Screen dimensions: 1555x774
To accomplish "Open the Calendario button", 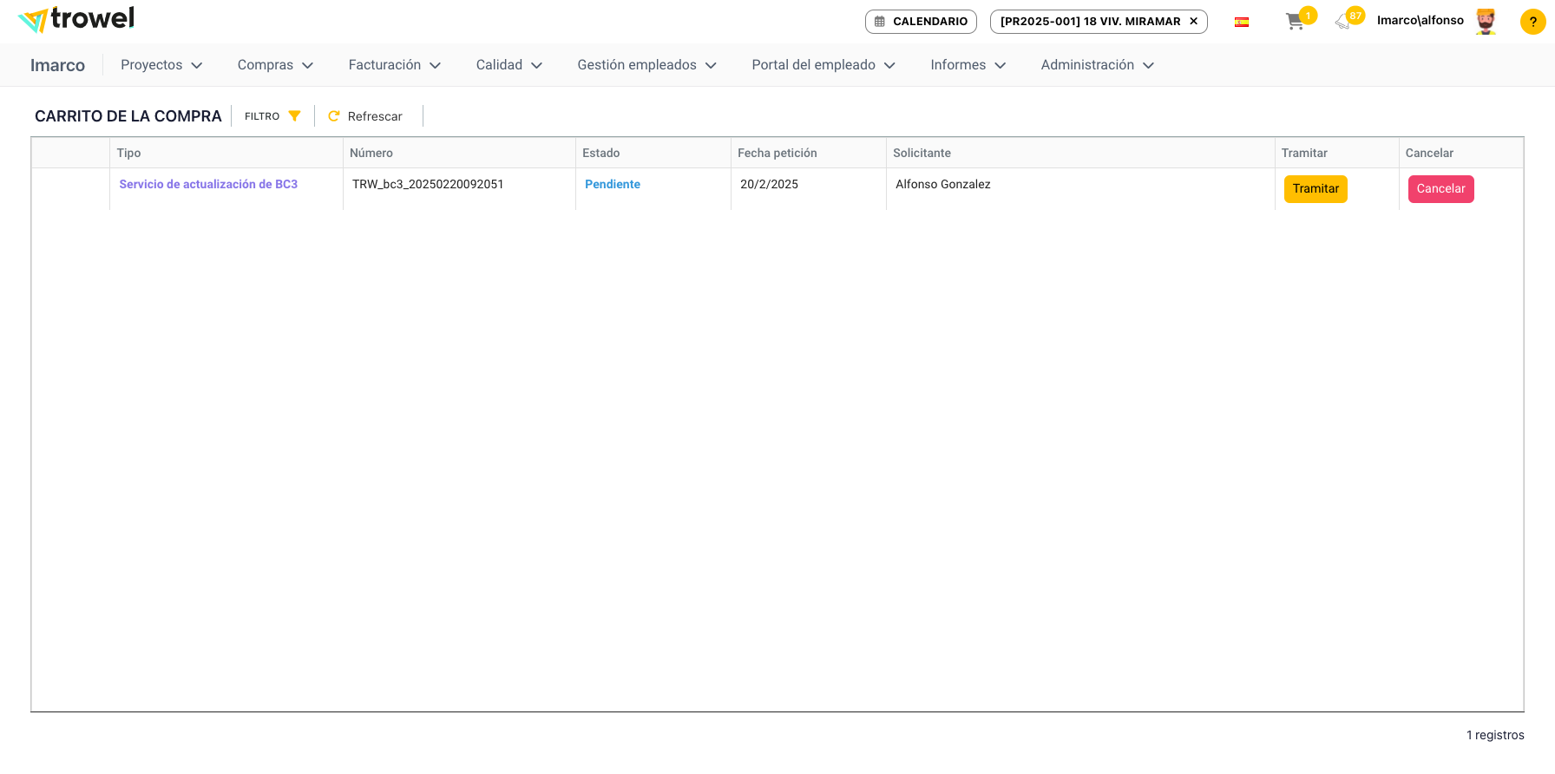I will [x=921, y=22].
